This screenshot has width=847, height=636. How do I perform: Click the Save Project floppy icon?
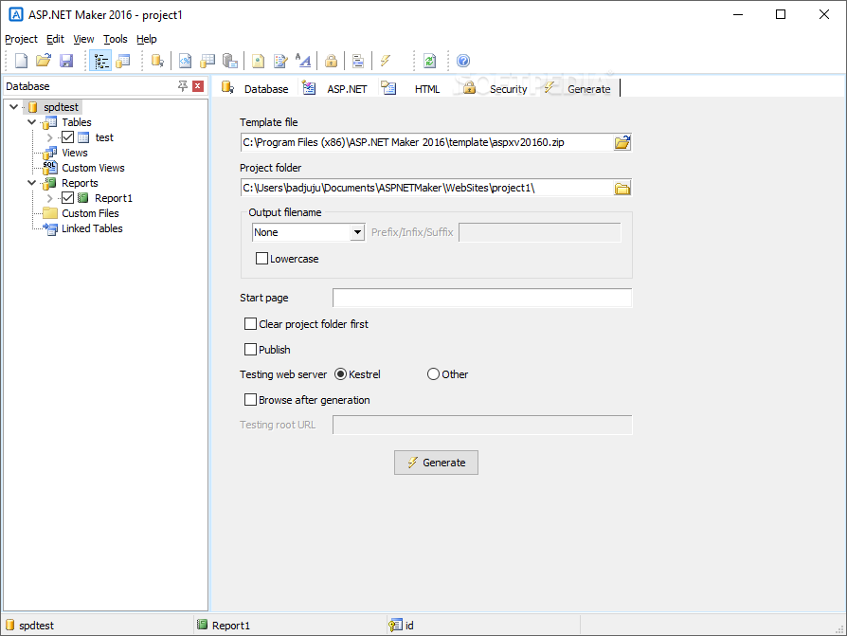click(x=66, y=61)
